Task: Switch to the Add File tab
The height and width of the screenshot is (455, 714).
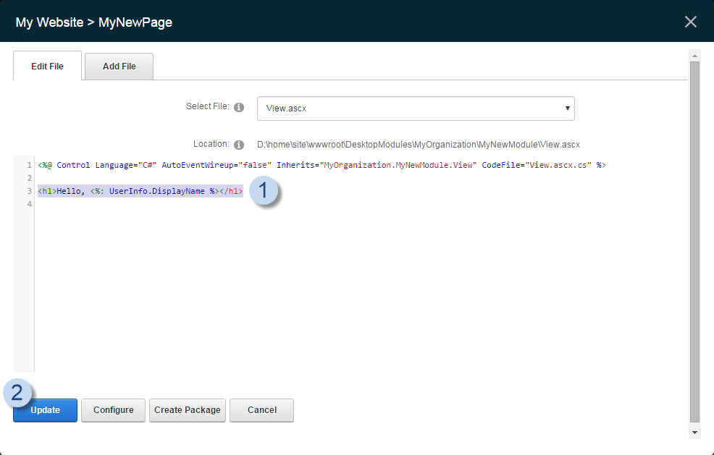Action: [x=119, y=67]
